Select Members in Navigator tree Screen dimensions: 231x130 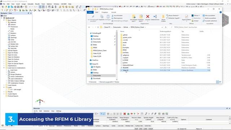13,33
